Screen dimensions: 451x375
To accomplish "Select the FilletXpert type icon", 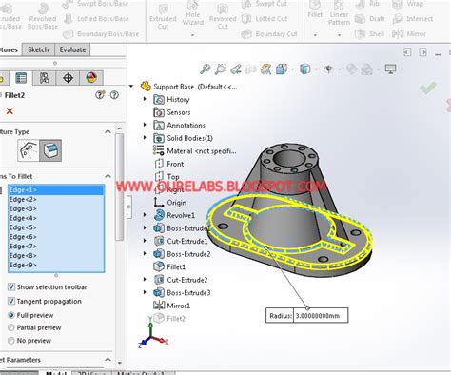I will coord(50,150).
